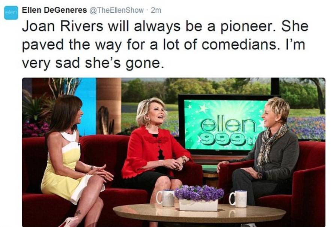Viewport: 334px width, 227px height.
Task: Expand the attached talk show photo
Action: [174, 152]
